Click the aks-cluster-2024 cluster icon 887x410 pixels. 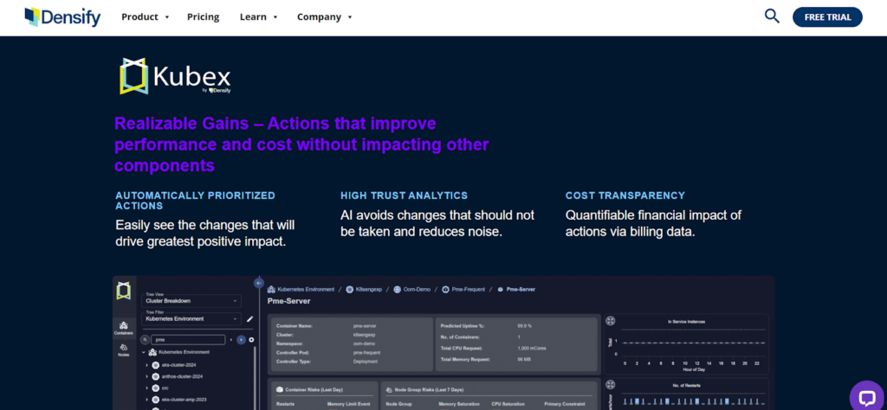click(x=156, y=365)
